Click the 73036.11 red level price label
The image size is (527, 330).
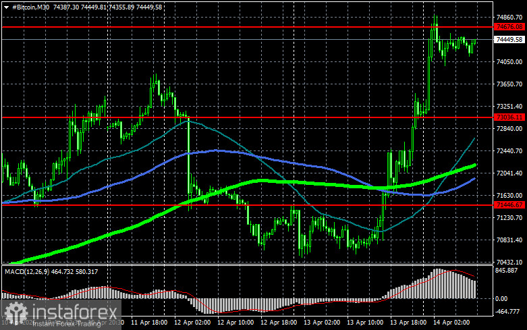pyautogui.click(x=509, y=117)
